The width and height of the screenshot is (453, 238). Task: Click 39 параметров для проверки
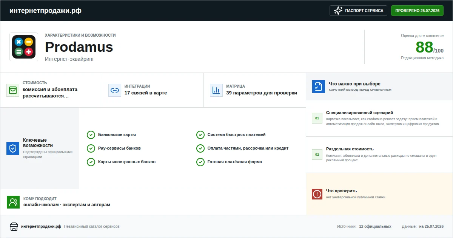pyautogui.click(x=262, y=93)
